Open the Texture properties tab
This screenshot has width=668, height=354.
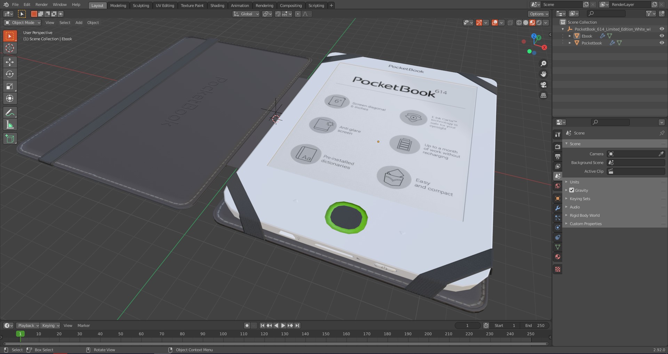pos(558,269)
